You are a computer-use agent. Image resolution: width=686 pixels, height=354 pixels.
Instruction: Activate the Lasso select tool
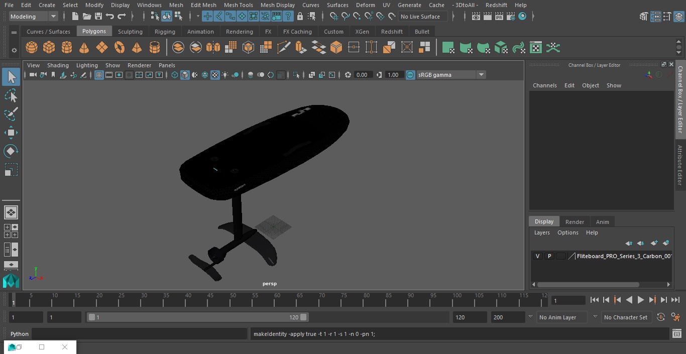click(11, 95)
